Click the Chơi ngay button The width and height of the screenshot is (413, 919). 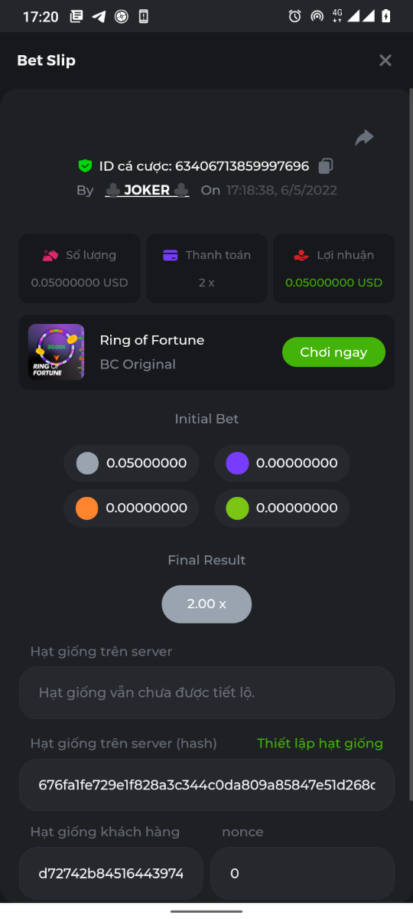[333, 352]
